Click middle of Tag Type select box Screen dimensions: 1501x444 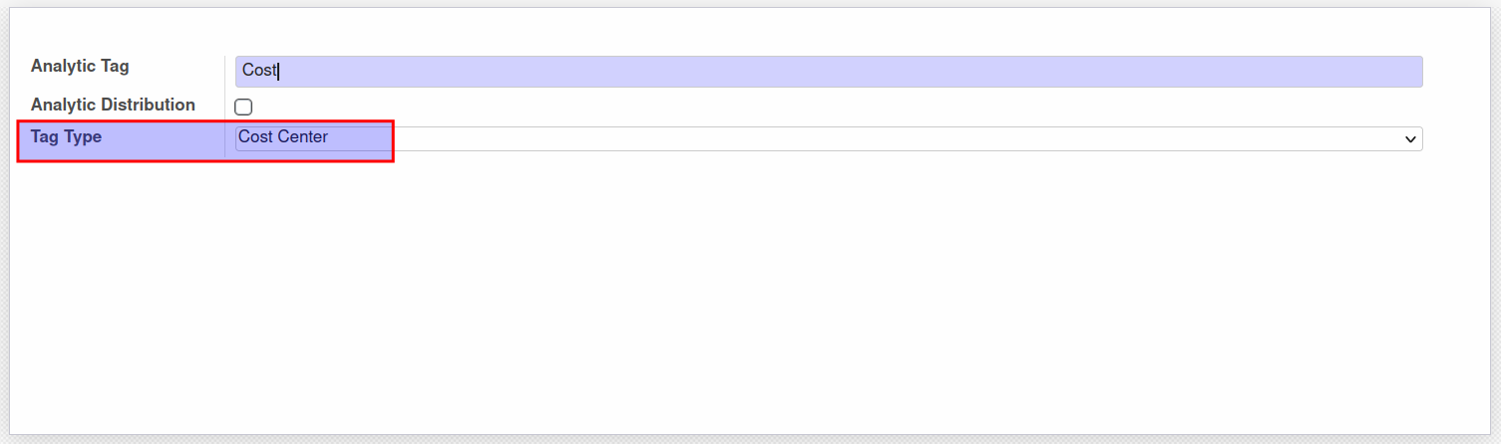(829, 138)
